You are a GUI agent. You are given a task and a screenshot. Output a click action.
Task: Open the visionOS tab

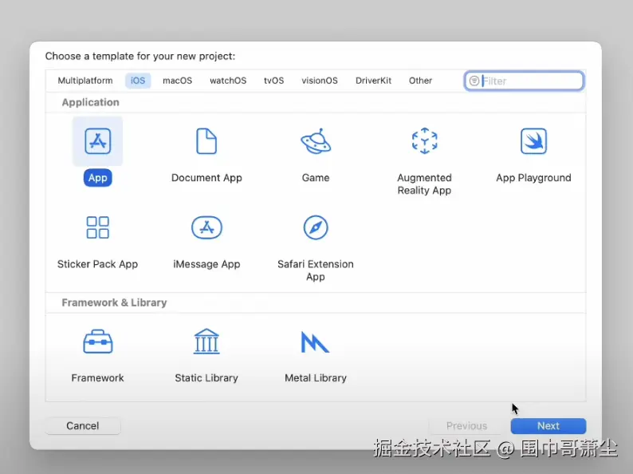pyautogui.click(x=320, y=81)
